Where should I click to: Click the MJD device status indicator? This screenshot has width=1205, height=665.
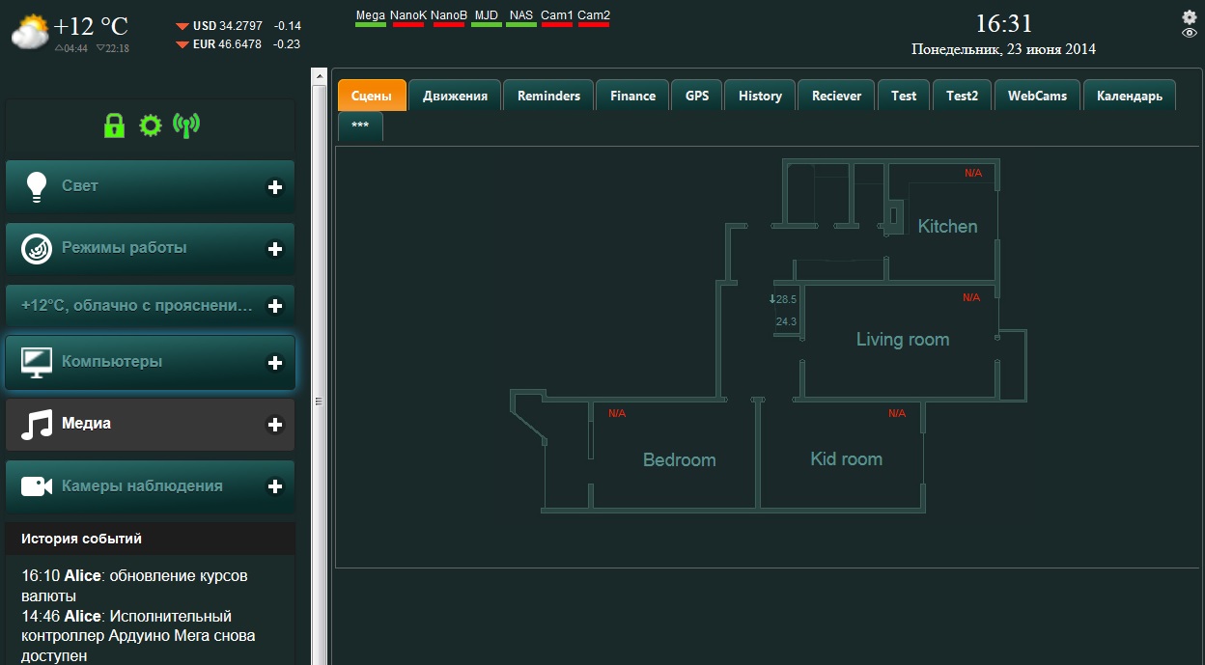pyautogui.click(x=487, y=17)
